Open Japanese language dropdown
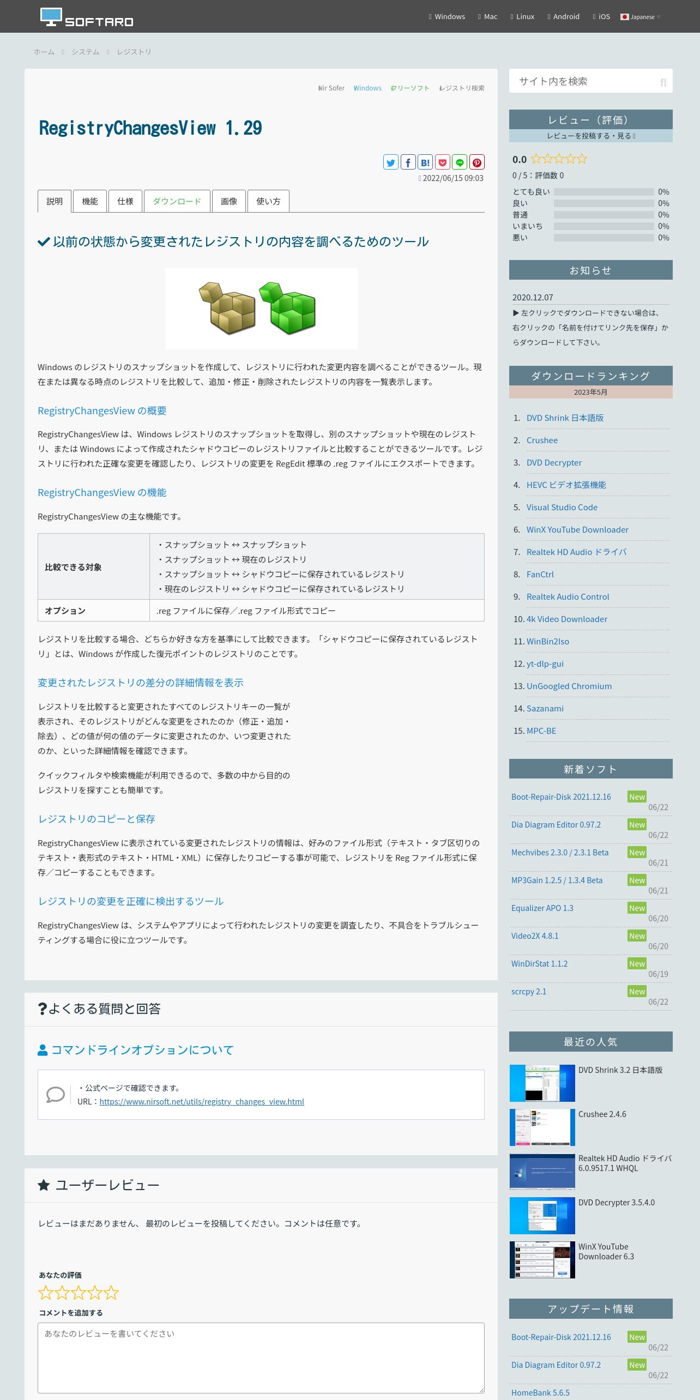This screenshot has height=1400, width=700. click(x=641, y=17)
